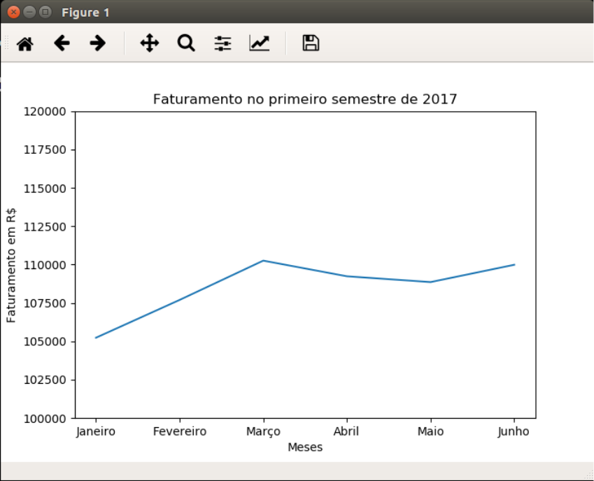This screenshot has height=481, width=594.
Task: Select the Faturamento em R$ y-axis label
Action: 11,265
